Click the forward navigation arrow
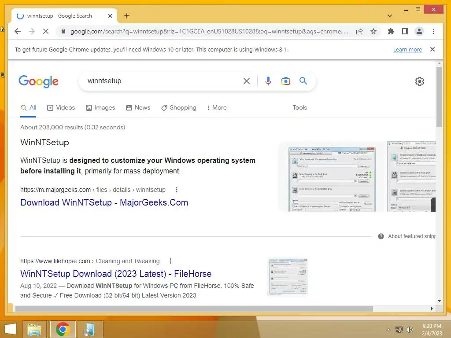The image size is (451, 338). pyautogui.click(x=32, y=31)
